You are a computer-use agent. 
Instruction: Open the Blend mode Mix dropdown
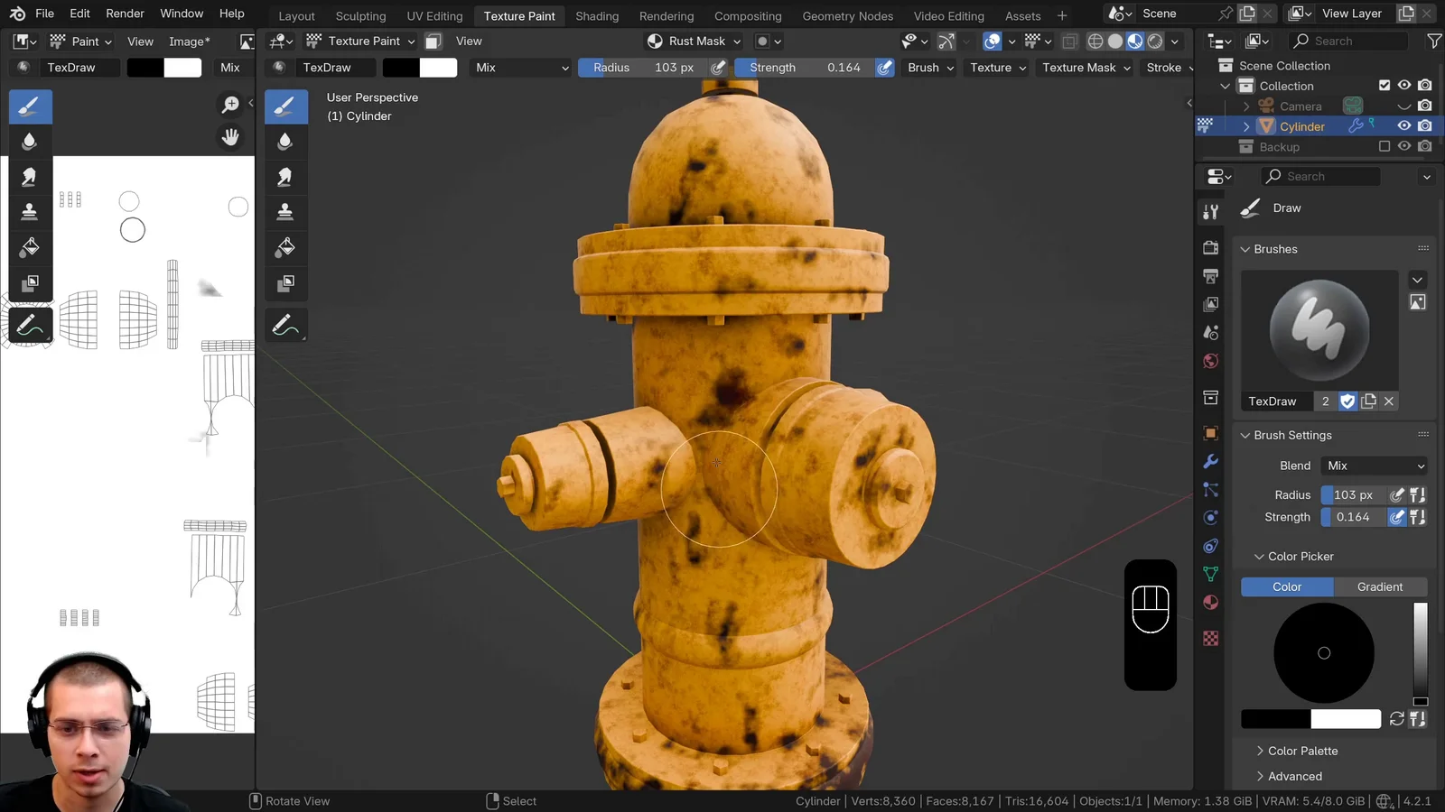click(1374, 466)
